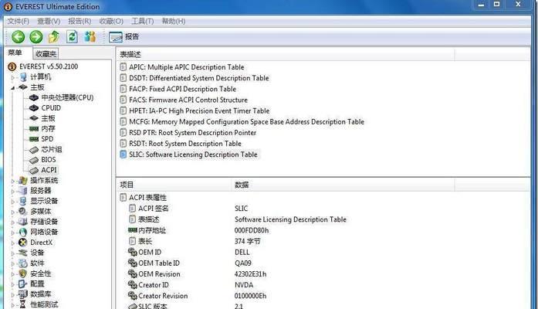Screen dimensions: 538x309
Task: Click the 数据库 tree item icon
Action: tap(22, 294)
